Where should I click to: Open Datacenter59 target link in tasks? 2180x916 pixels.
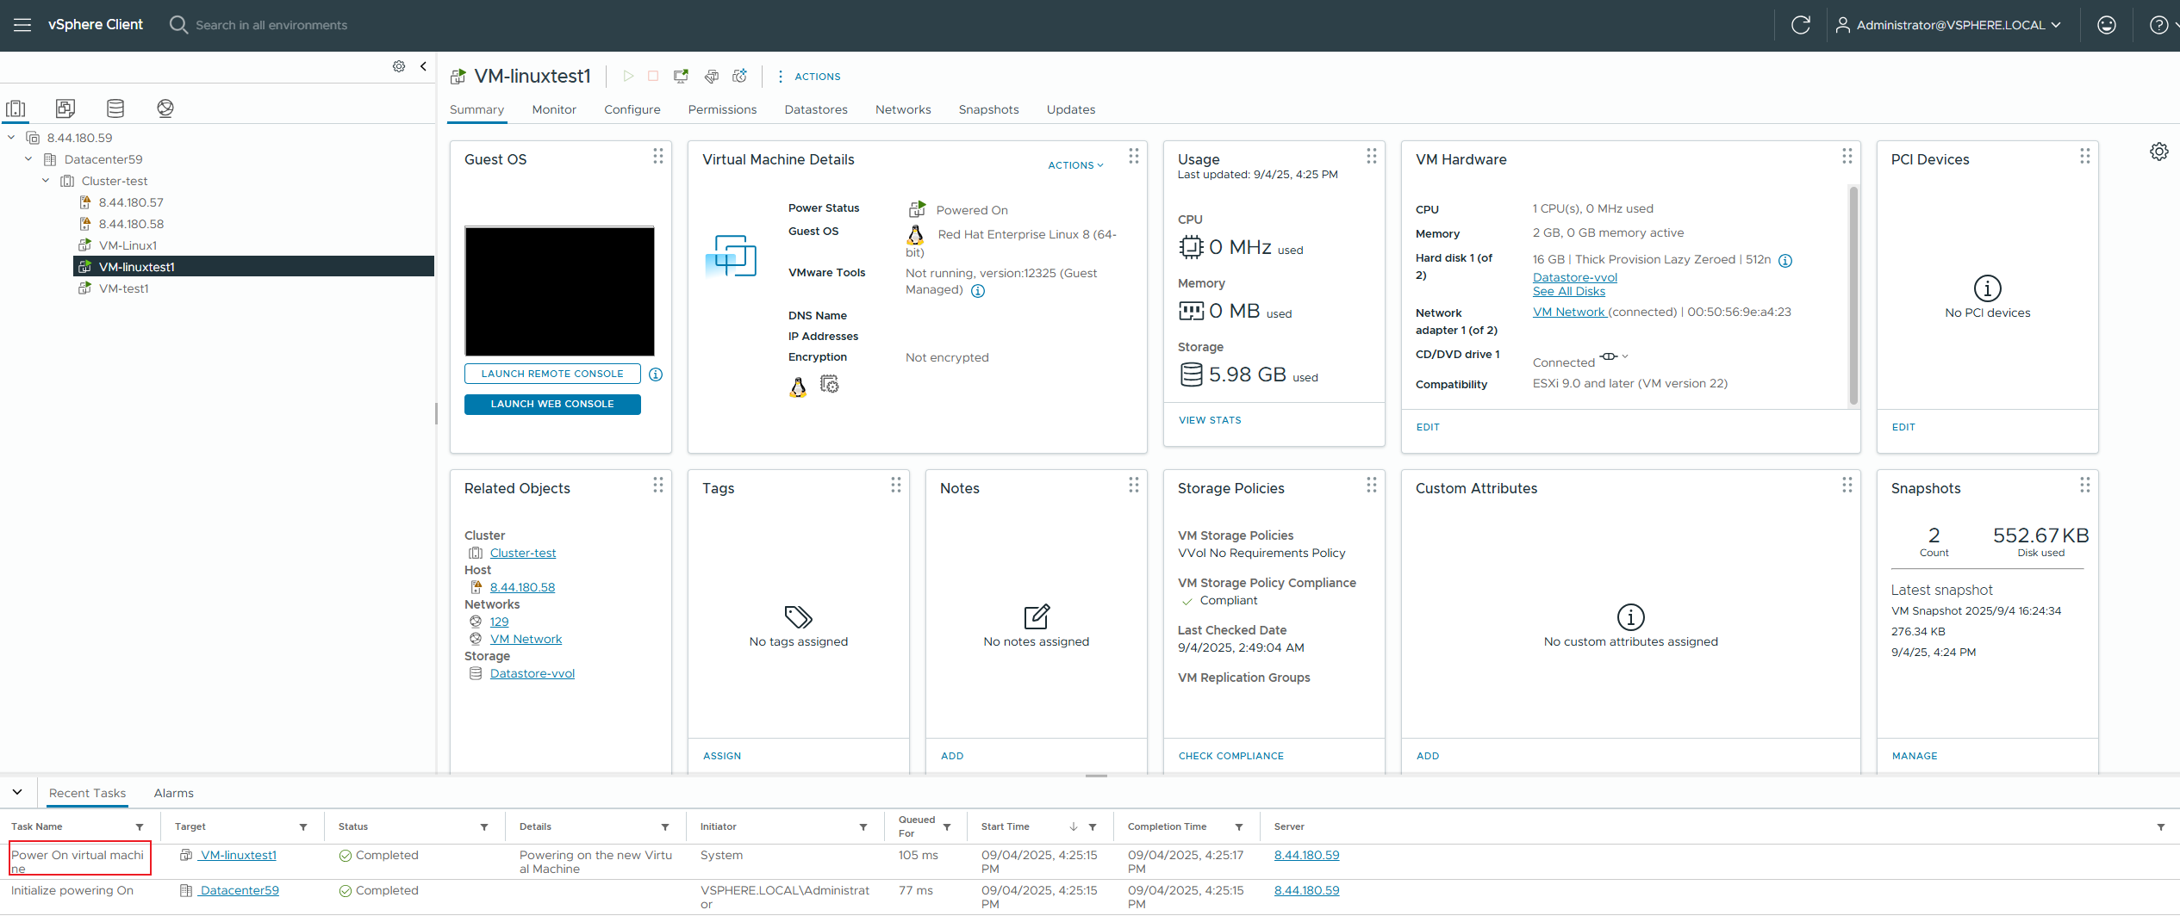[239, 891]
